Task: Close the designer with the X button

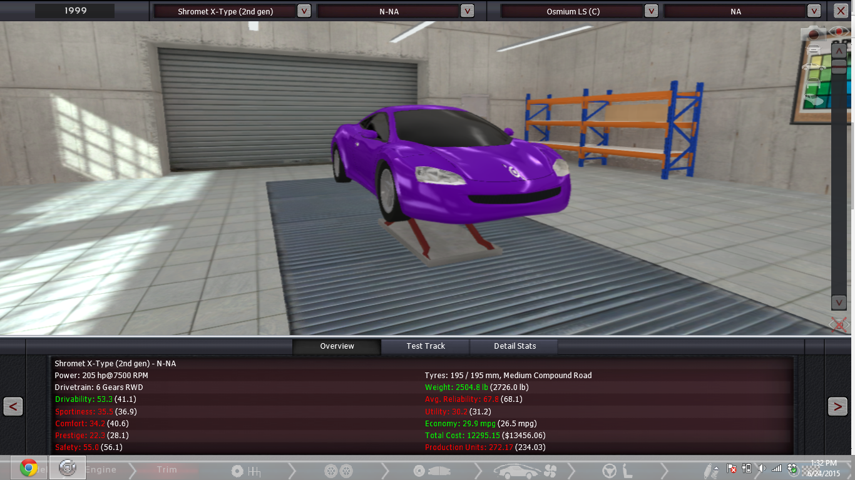Action: point(841,11)
